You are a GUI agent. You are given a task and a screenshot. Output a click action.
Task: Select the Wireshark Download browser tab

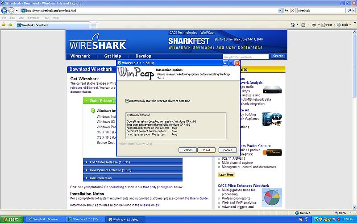tap(53, 25)
